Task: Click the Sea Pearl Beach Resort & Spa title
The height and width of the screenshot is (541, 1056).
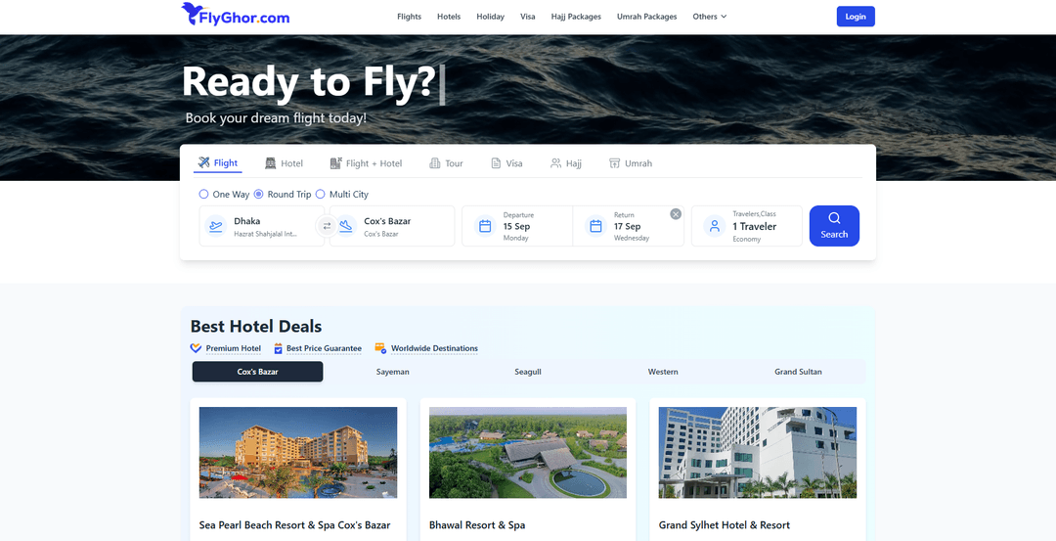Action: tap(295, 524)
